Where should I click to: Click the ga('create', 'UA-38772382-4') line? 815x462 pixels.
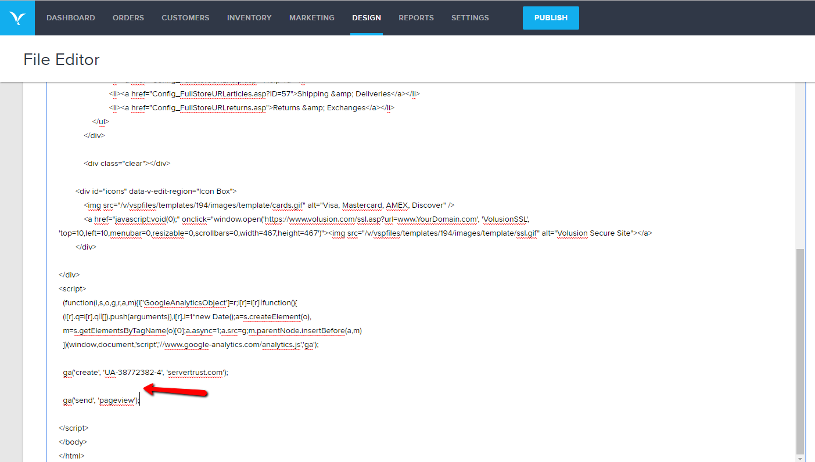145,373
